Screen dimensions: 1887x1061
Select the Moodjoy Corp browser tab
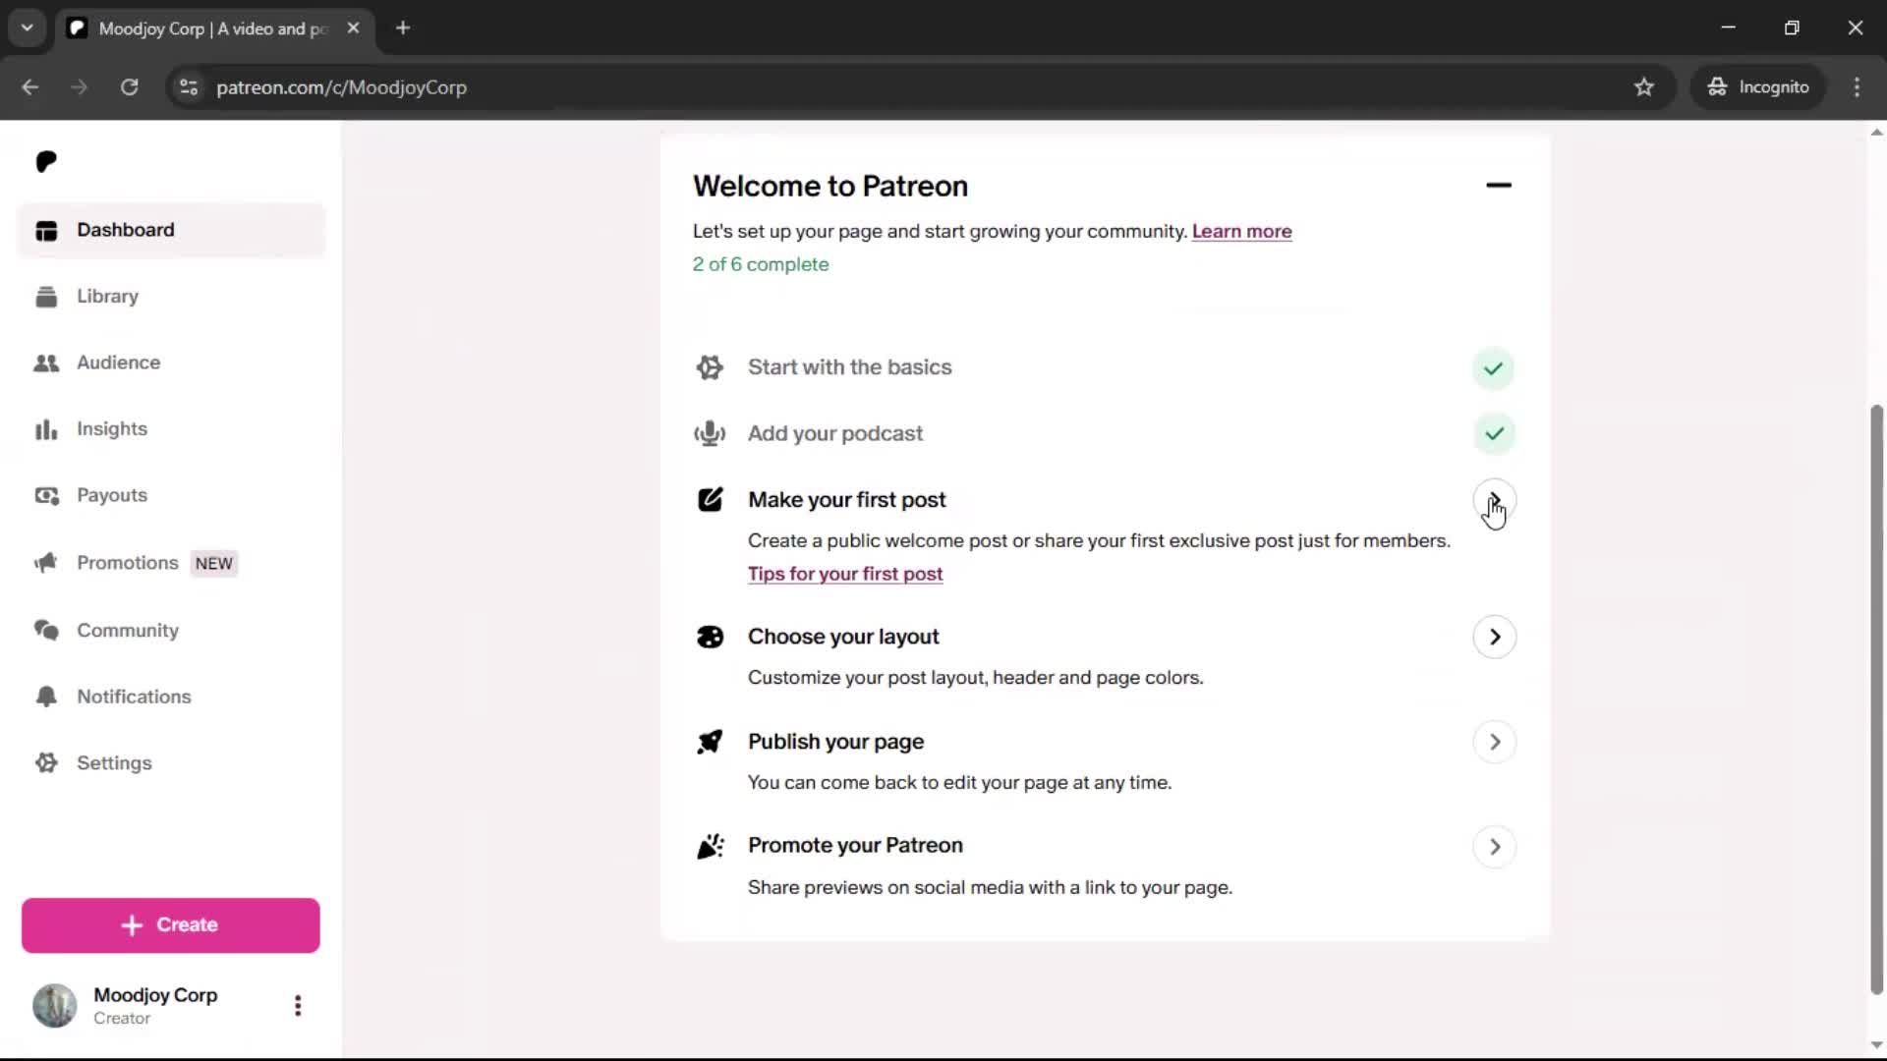(215, 28)
